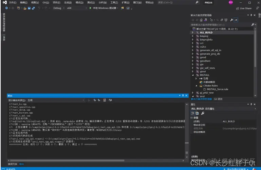The width and height of the screenshot is (261, 170).
Task: Open the 调试(D) Debug menu
Action: (x=79, y=2)
